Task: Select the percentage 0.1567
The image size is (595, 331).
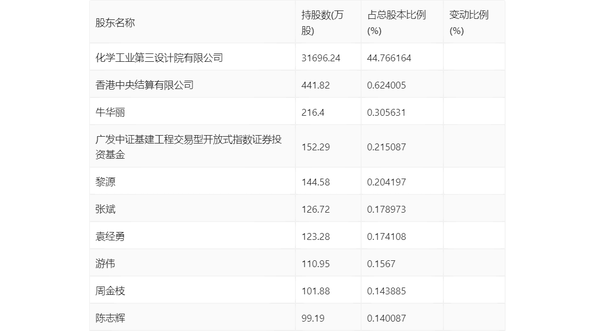Action: tap(381, 264)
